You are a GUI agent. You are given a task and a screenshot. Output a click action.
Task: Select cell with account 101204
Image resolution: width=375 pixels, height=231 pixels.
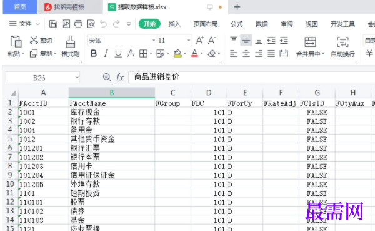[x=44, y=175]
